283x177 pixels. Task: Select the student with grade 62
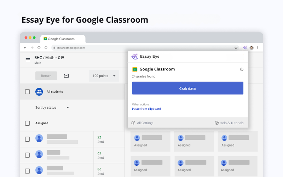[x=28, y=155]
